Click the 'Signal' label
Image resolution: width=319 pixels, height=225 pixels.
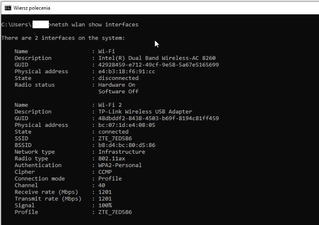click(x=24, y=205)
